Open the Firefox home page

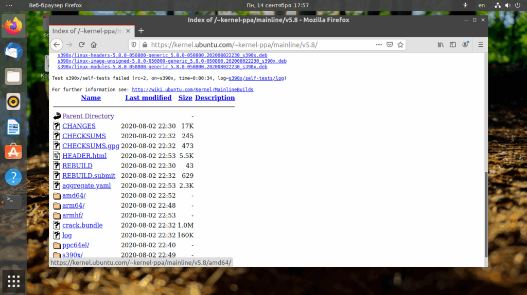click(94, 45)
